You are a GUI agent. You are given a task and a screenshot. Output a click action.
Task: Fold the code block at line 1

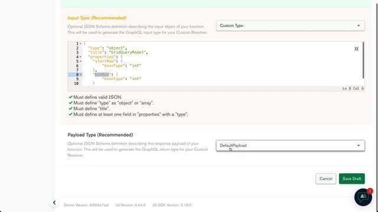(x=80, y=44)
